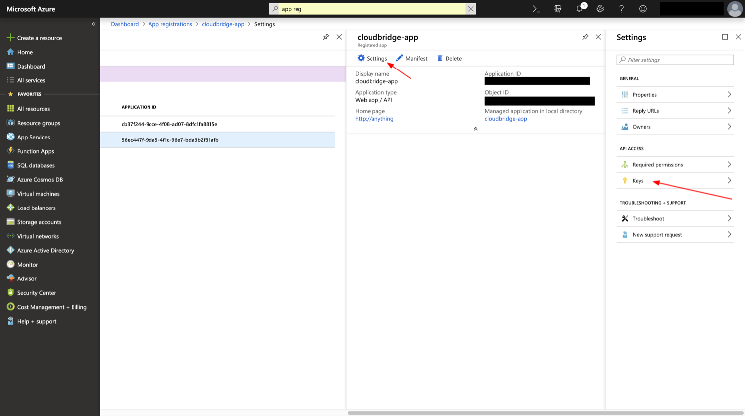This screenshot has width=745, height=416.
Task: Open Settings in cloudbridge-app toolbar
Action: [x=372, y=58]
